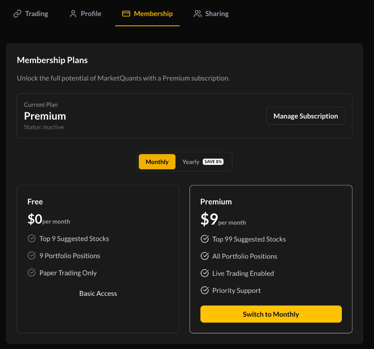Click the Sharing tab people icon

click(x=198, y=14)
